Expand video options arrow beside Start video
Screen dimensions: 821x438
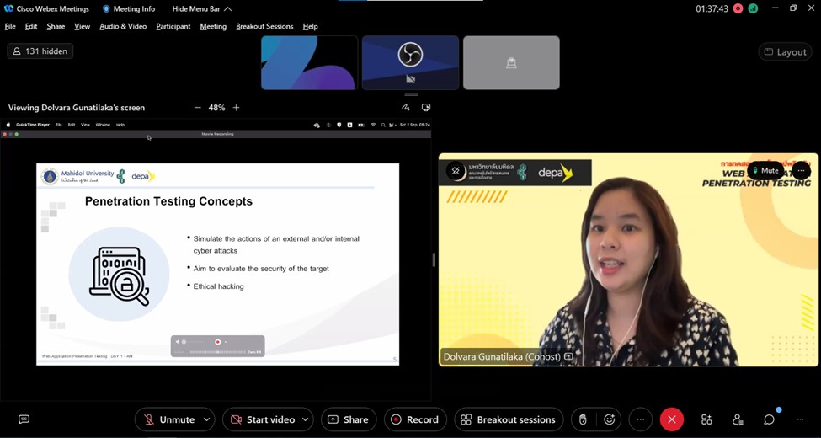(x=305, y=419)
